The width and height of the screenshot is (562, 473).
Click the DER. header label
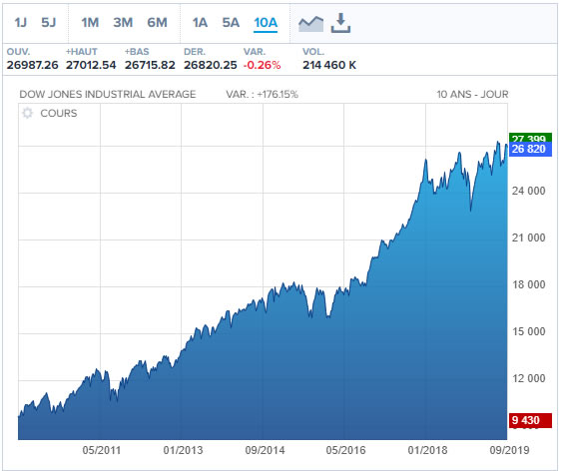[x=195, y=52]
